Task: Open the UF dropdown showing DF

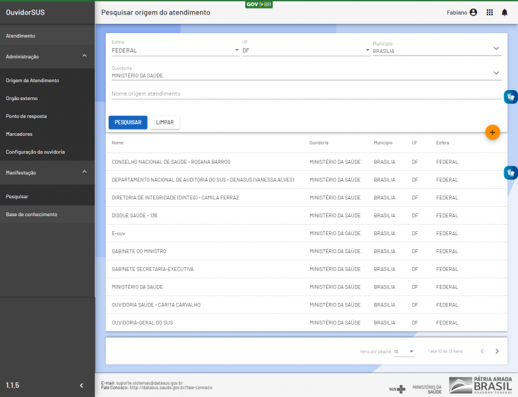Action: pyautogui.click(x=305, y=50)
